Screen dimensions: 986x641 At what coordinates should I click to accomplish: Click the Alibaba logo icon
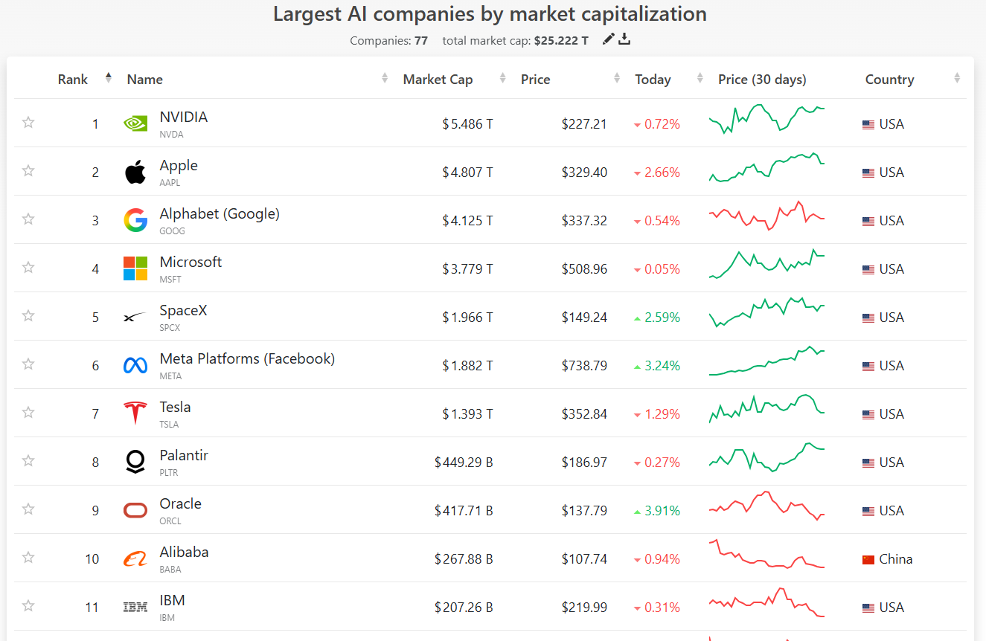135,558
